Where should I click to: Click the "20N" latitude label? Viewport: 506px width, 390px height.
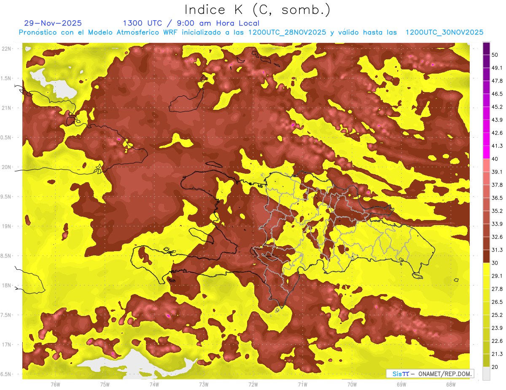tap(7, 167)
